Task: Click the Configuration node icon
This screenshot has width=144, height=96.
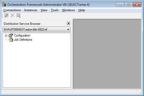Action: (11, 35)
